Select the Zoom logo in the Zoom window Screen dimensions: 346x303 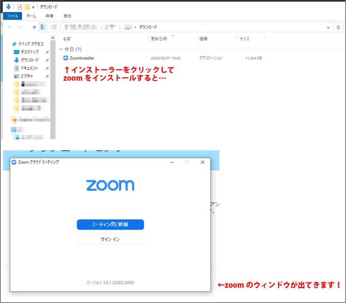click(110, 186)
